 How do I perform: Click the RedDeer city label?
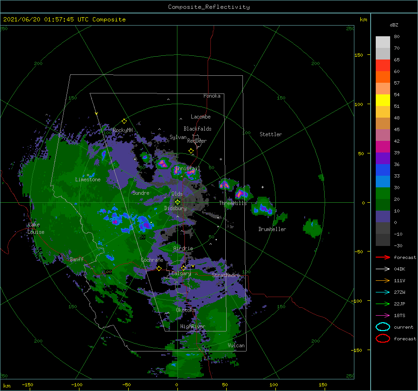197,141
